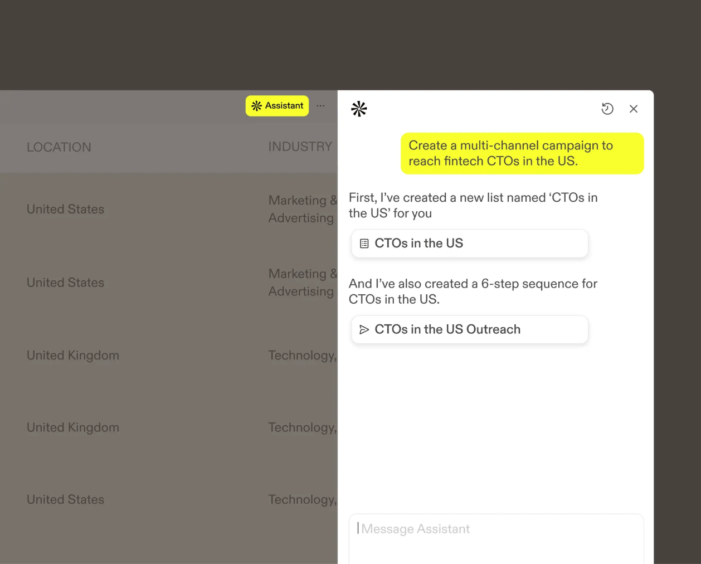The image size is (701, 564).
Task: Click the Assistant asterisk logo in panel
Action: tap(359, 109)
